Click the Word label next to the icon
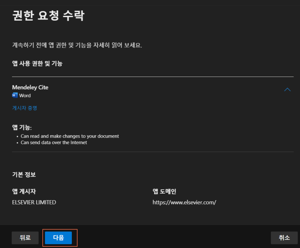This screenshot has height=248, width=300. click(25, 96)
